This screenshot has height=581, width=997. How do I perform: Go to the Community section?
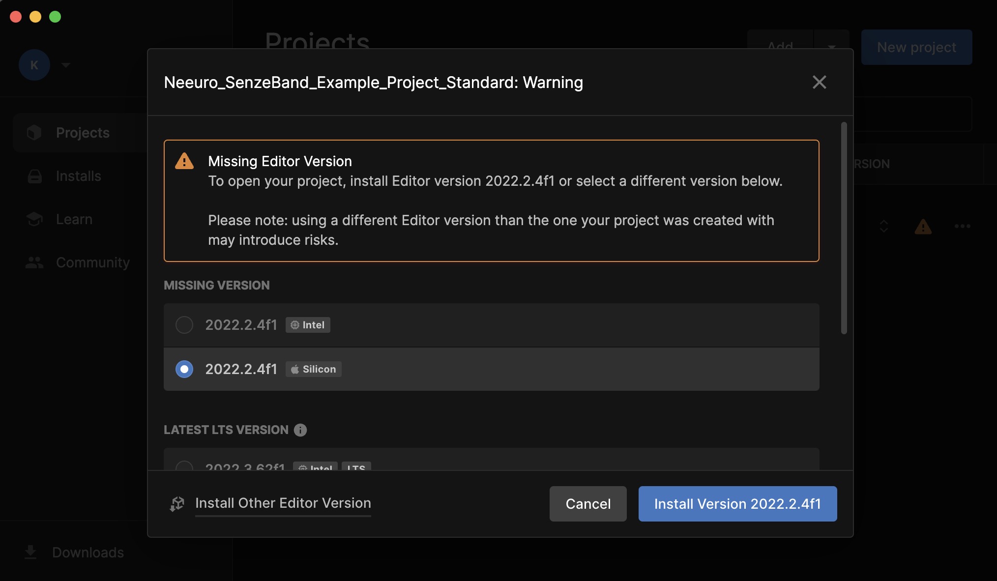tap(92, 262)
